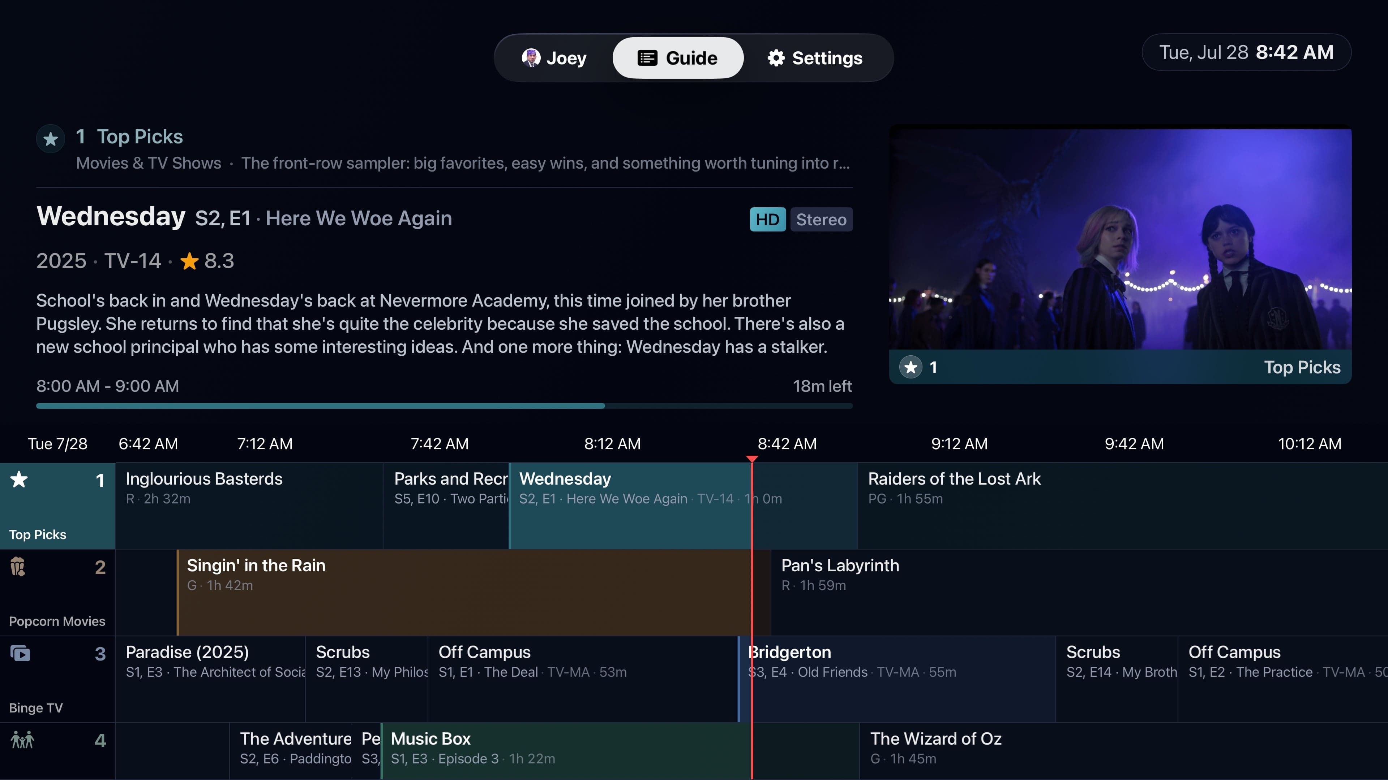Click the Wednesday program progress bar

tap(445, 406)
